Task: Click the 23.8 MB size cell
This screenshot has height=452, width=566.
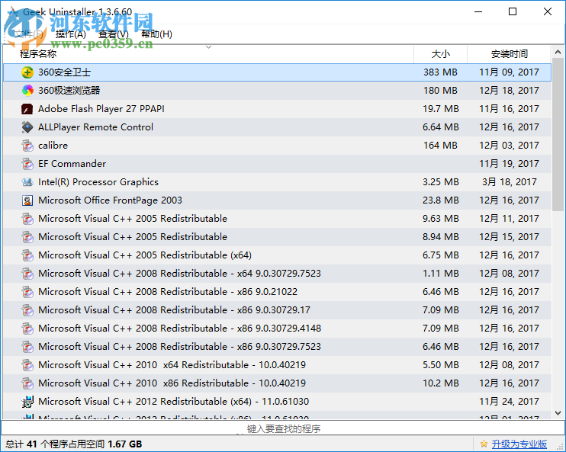Action: pos(441,200)
